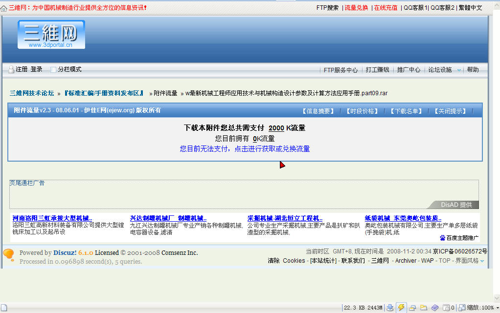The image size is (500, 313).
Task: Click the 三维网 3dportal.cn logo
Action: pyautogui.click(x=51, y=34)
